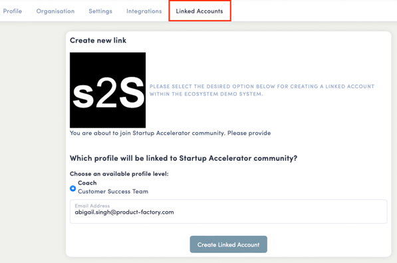Select the Coach profile radio button
This screenshot has height=263, width=397.
tap(73, 189)
